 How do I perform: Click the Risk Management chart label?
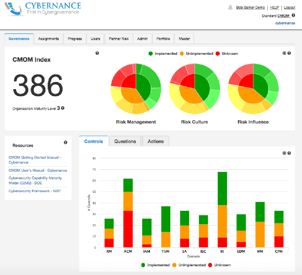(x=136, y=122)
